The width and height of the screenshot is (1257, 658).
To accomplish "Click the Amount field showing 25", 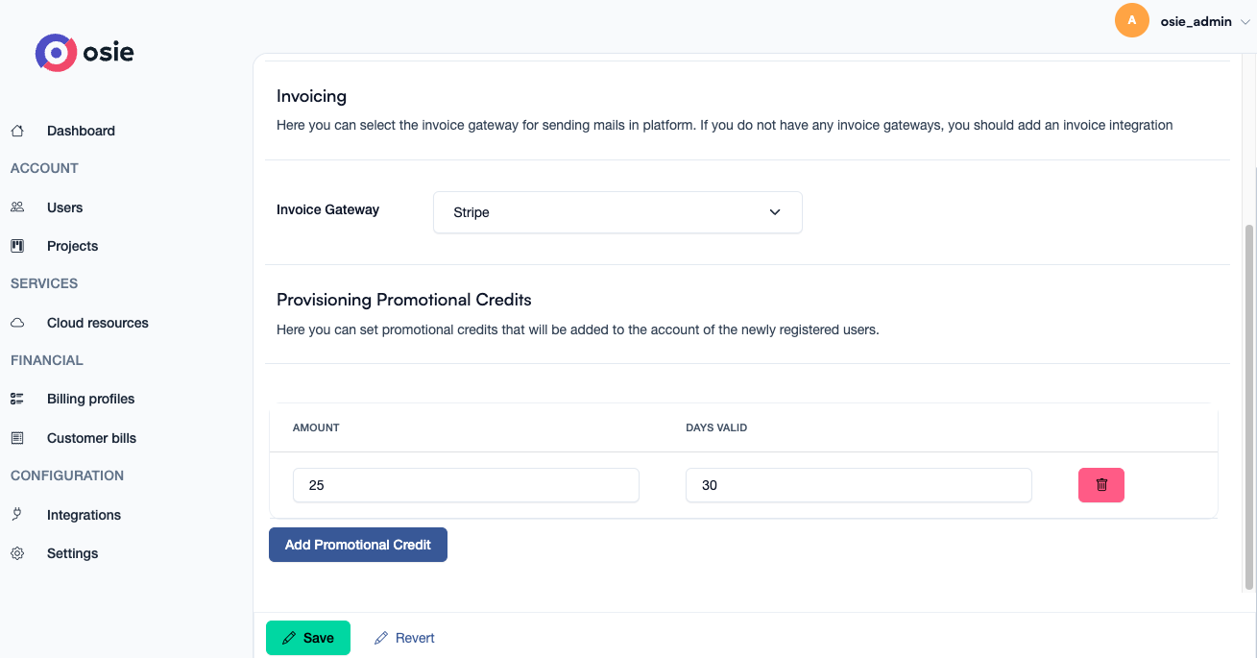I will pyautogui.click(x=466, y=485).
